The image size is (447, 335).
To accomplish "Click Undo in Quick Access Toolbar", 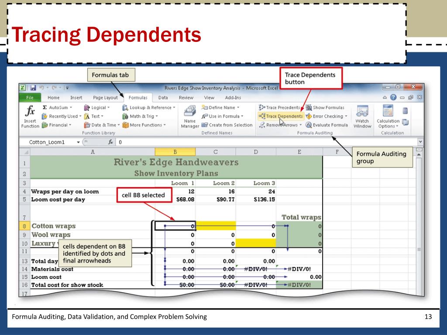I will (42, 88).
